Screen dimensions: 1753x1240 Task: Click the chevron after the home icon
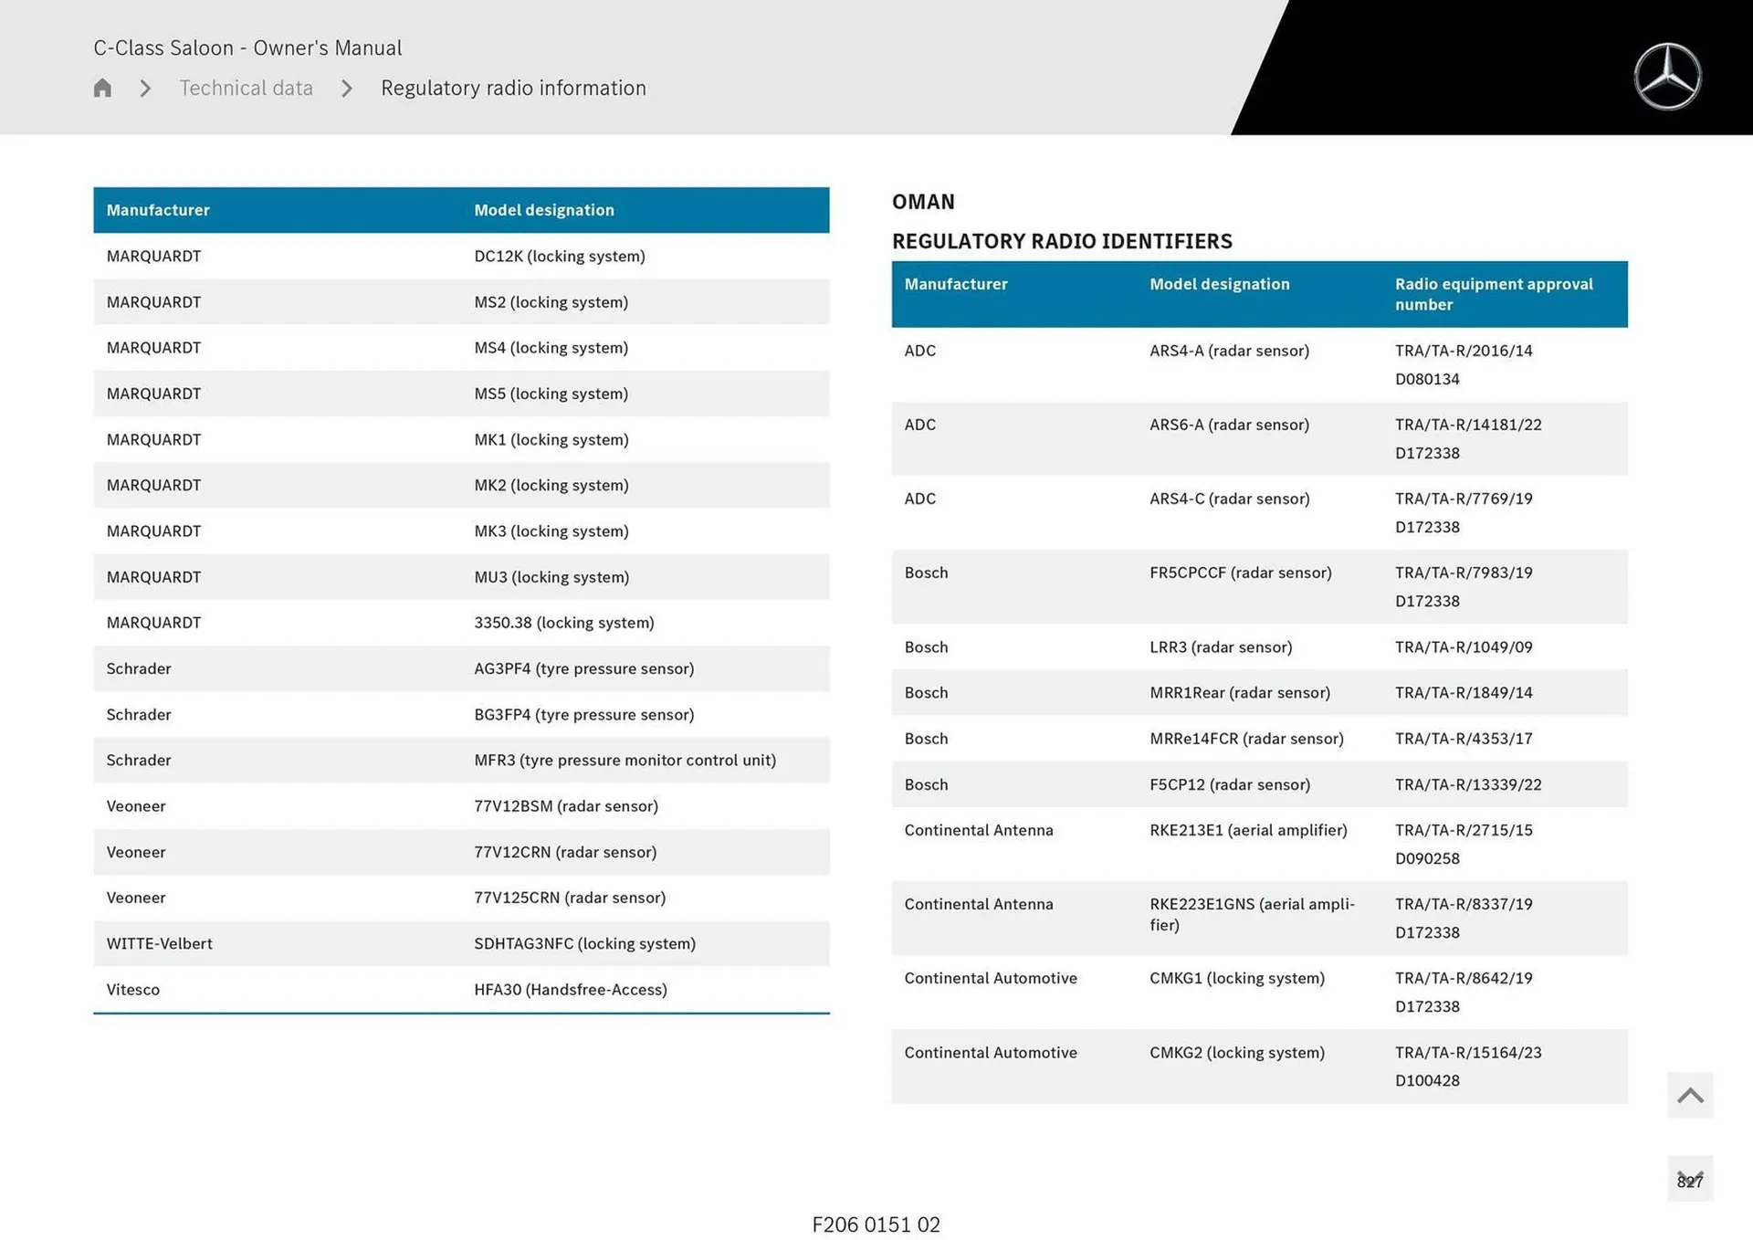point(144,88)
